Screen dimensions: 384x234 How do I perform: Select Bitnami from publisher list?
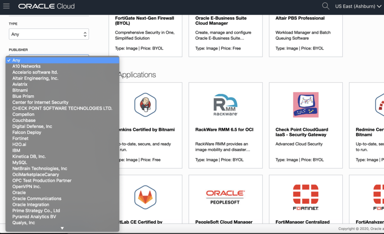pos(20,90)
